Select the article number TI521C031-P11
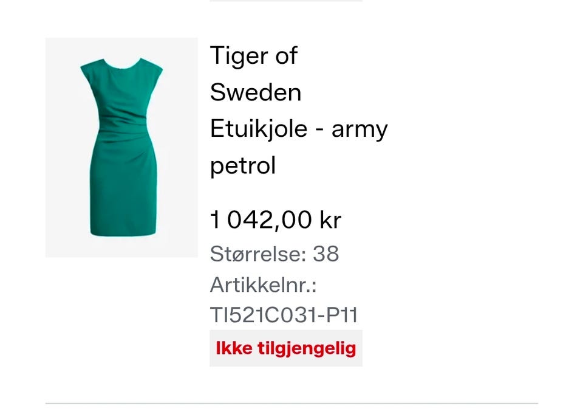 point(284,315)
